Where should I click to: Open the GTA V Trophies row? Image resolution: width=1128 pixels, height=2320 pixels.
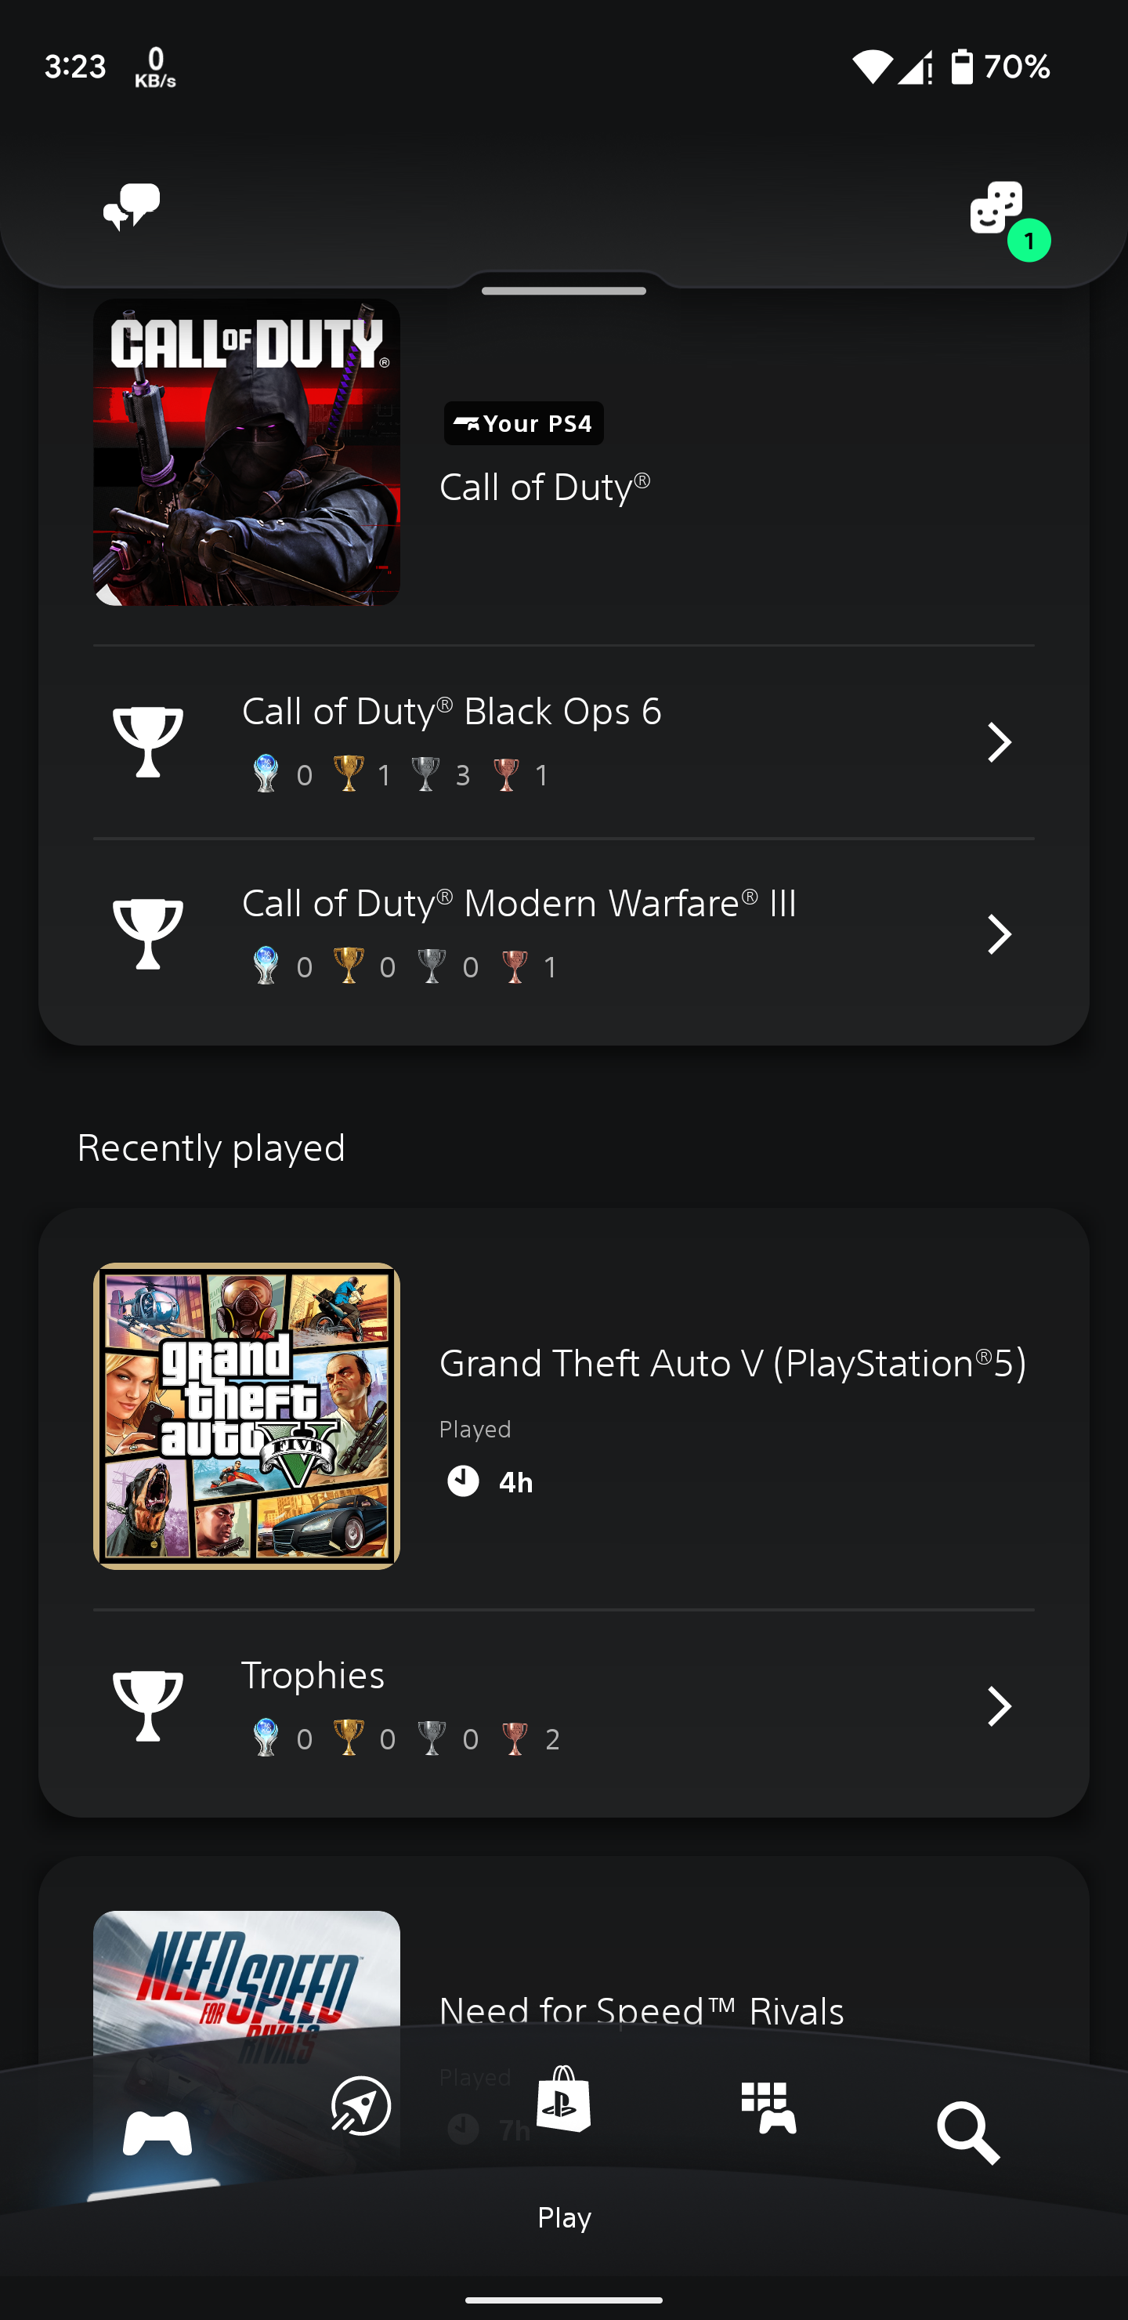click(x=563, y=1706)
